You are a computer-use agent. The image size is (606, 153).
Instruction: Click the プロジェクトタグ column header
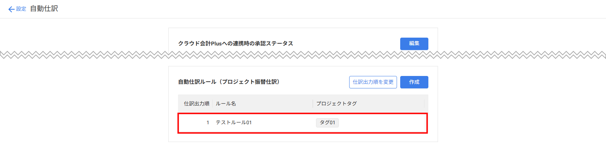(x=336, y=104)
